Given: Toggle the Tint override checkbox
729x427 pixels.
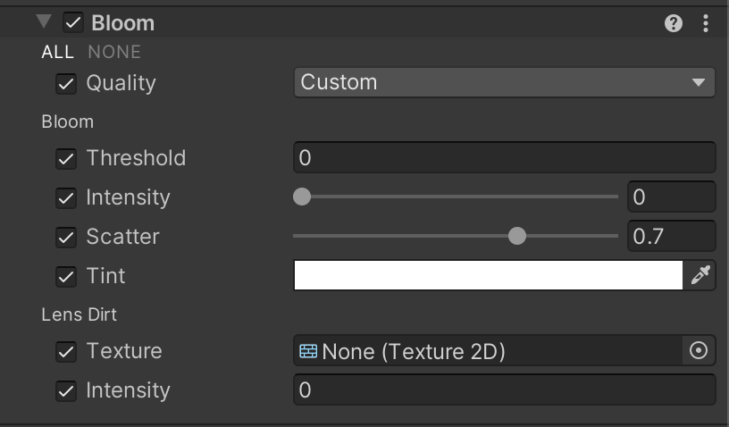Looking at the screenshot, I should 66,277.
